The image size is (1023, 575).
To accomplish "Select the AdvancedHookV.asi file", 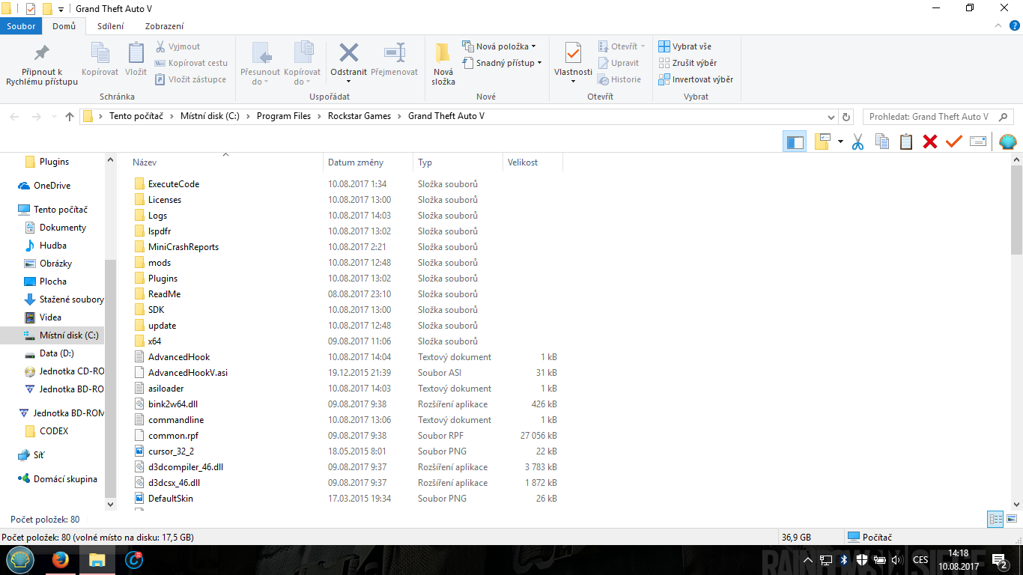I will point(187,373).
